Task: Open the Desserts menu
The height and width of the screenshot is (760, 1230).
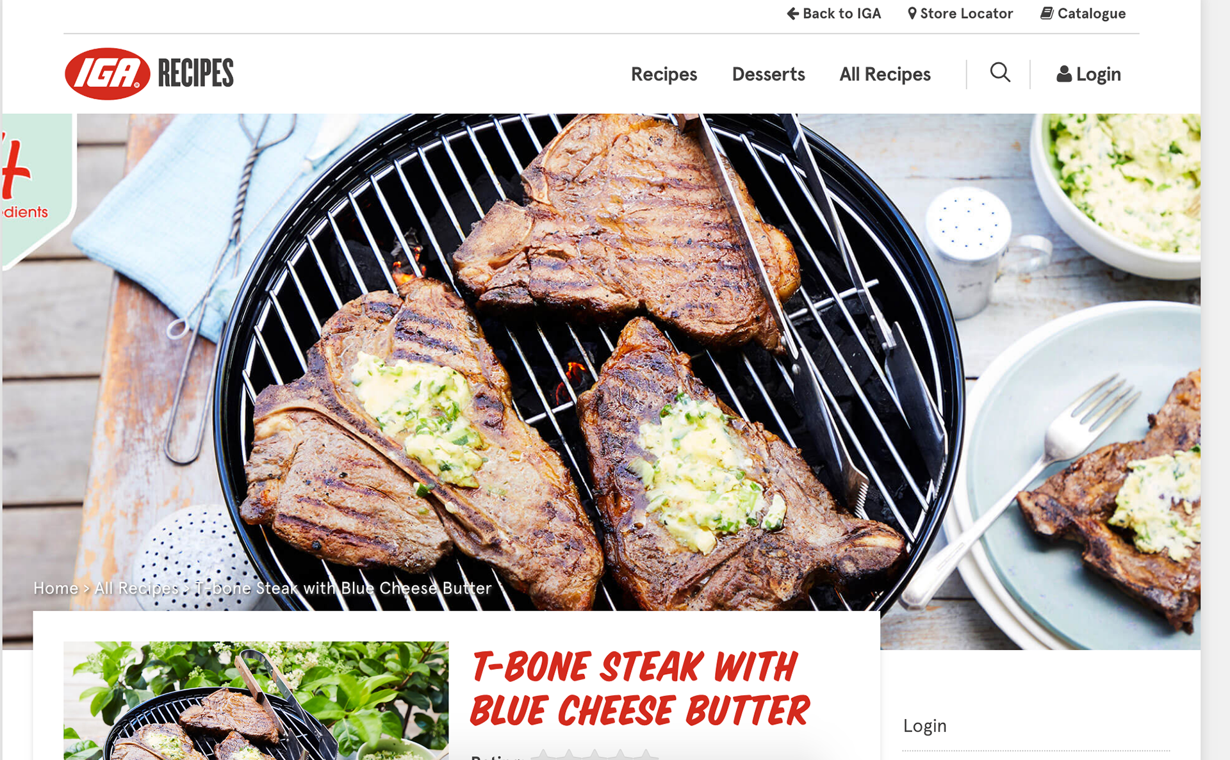Action: pyautogui.click(x=768, y=74)
